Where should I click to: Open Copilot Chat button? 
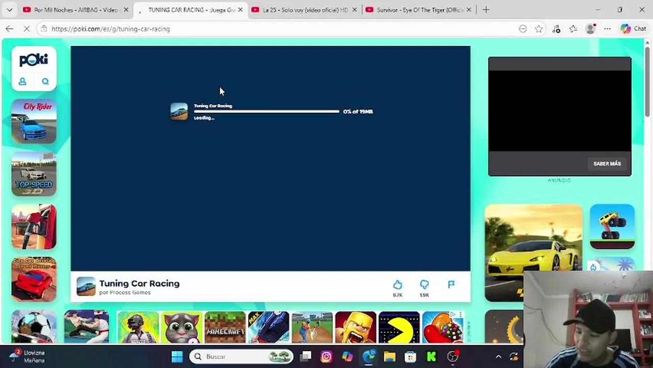coord(634,29)
